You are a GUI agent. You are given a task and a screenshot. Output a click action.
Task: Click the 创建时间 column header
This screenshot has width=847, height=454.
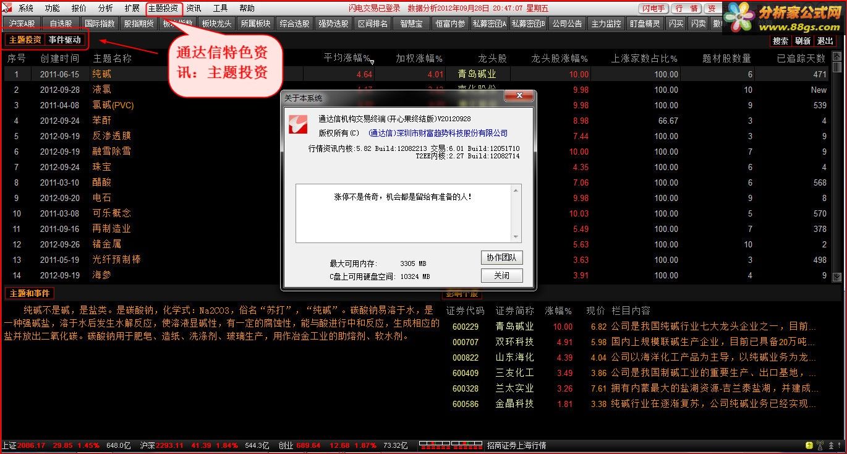[x=60, y=58]
